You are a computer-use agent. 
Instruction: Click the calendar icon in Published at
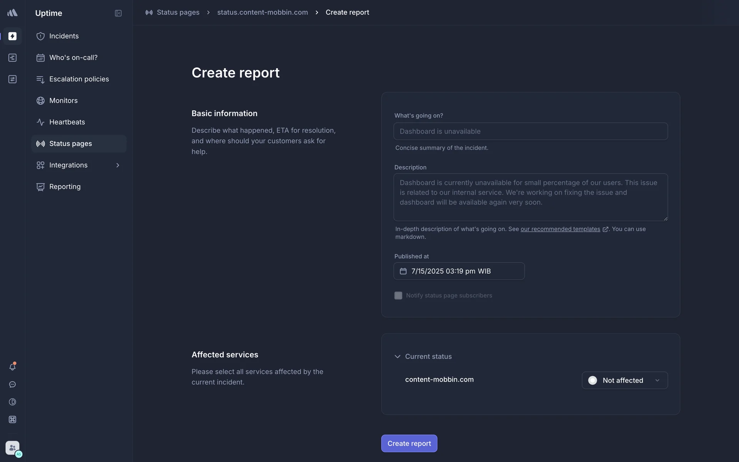coord(403,271)
